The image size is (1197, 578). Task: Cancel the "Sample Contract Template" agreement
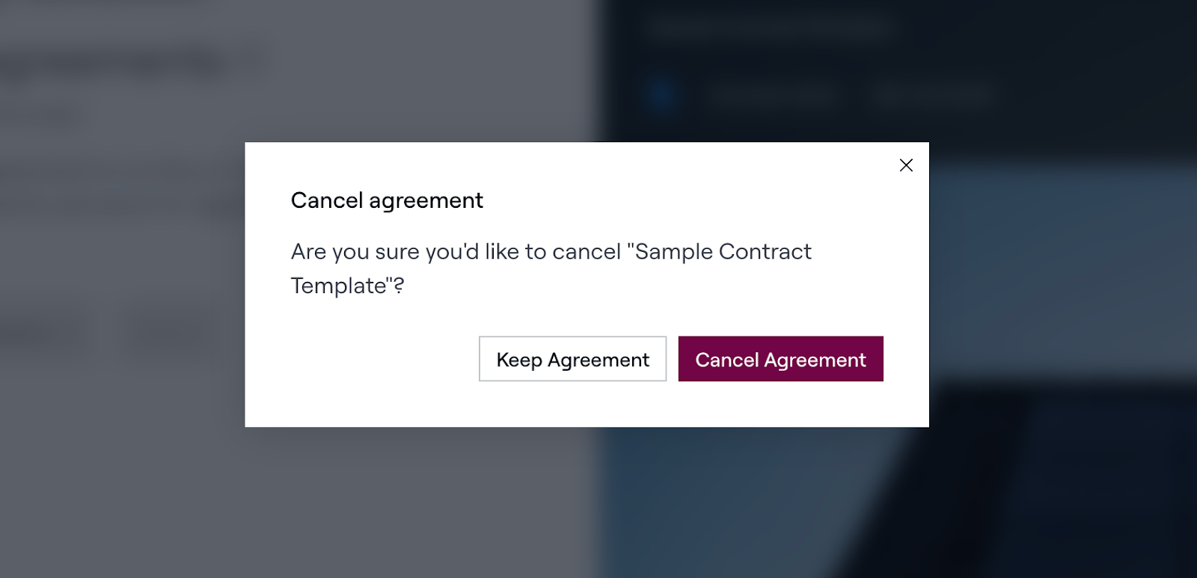[780, 360]
